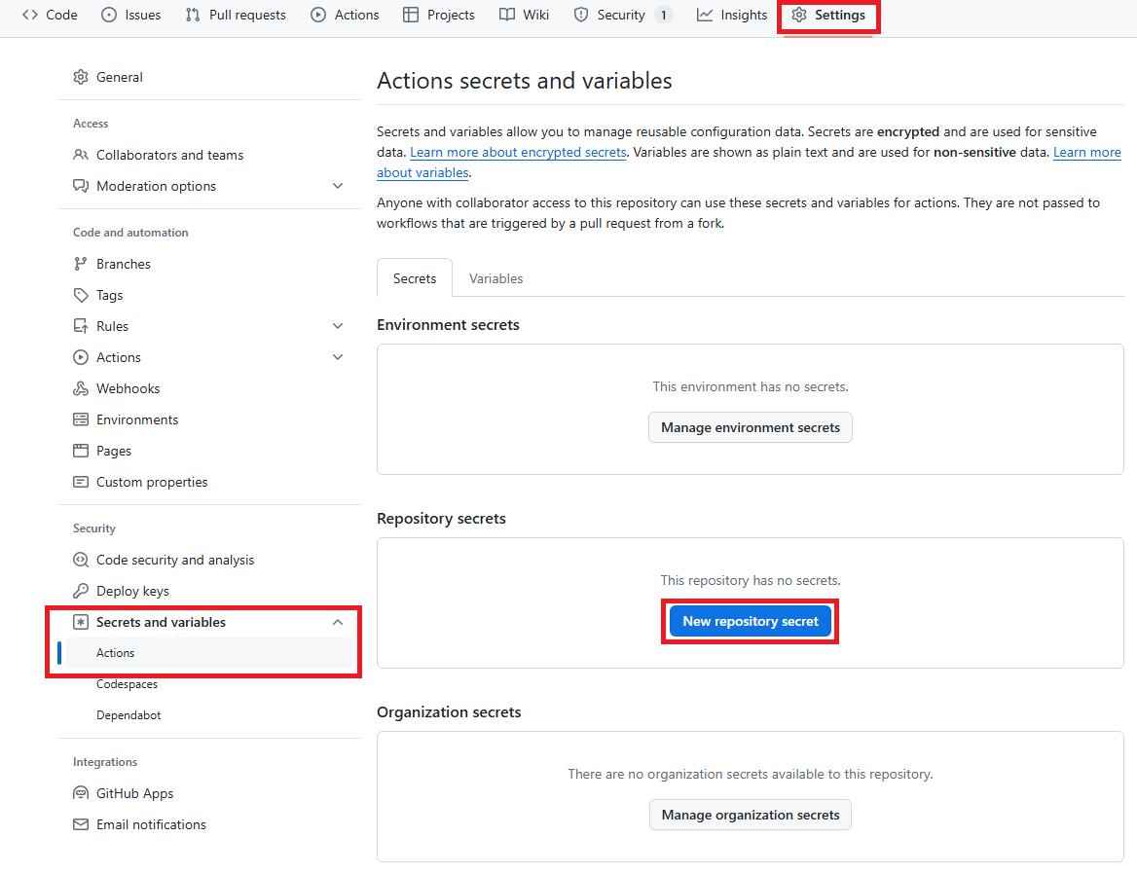The image size is (1137, 874).
Task: Open the Learn more about encrypted secrets link
Action: tap(519, 152)
